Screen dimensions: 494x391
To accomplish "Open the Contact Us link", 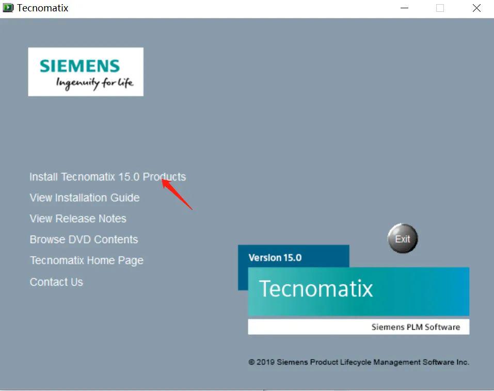I will pos(56,282).
